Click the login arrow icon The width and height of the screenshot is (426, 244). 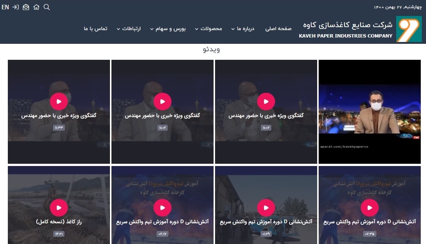click(x=16, y=7)
